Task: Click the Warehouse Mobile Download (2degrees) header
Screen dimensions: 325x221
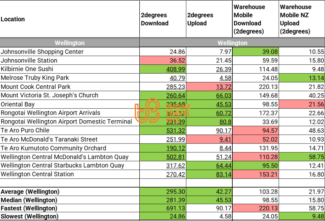Action: point(249,19)
